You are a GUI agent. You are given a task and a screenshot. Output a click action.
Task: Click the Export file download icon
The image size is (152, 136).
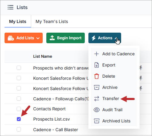(x=97, y=65)
